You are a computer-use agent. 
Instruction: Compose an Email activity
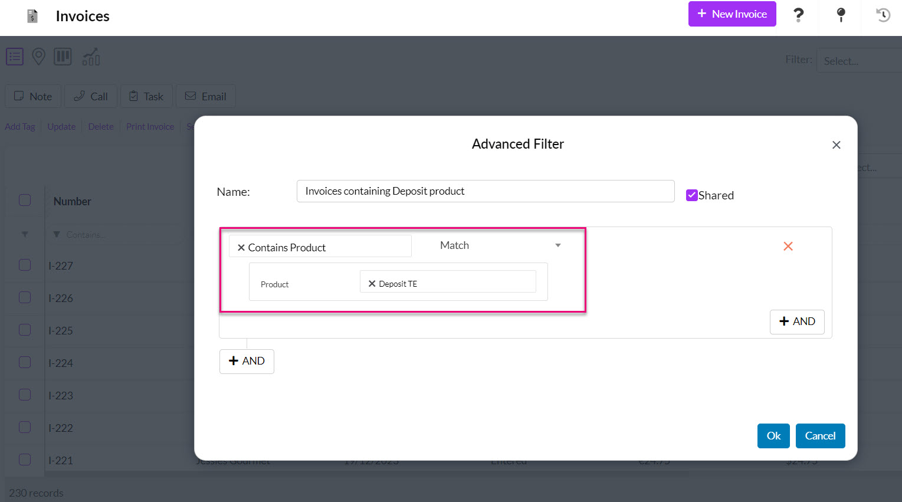click(x=206, y=96)
